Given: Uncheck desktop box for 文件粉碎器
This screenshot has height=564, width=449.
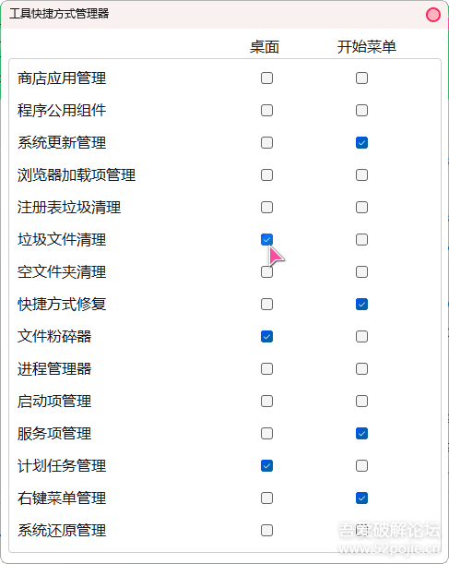Looking at the screenshot, I should 266,337.
